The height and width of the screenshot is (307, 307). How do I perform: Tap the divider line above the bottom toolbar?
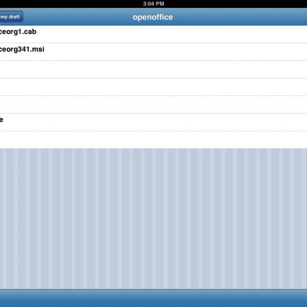tap(153, 289)
